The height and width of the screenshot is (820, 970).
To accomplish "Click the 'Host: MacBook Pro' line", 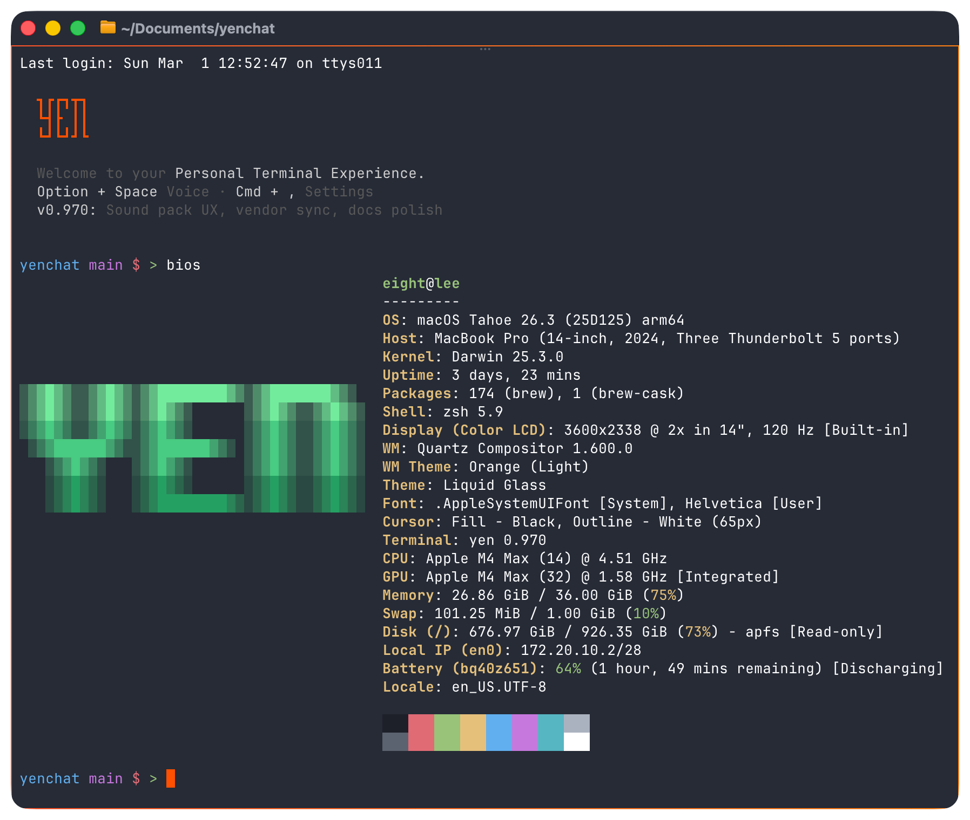I will point(642,338).
